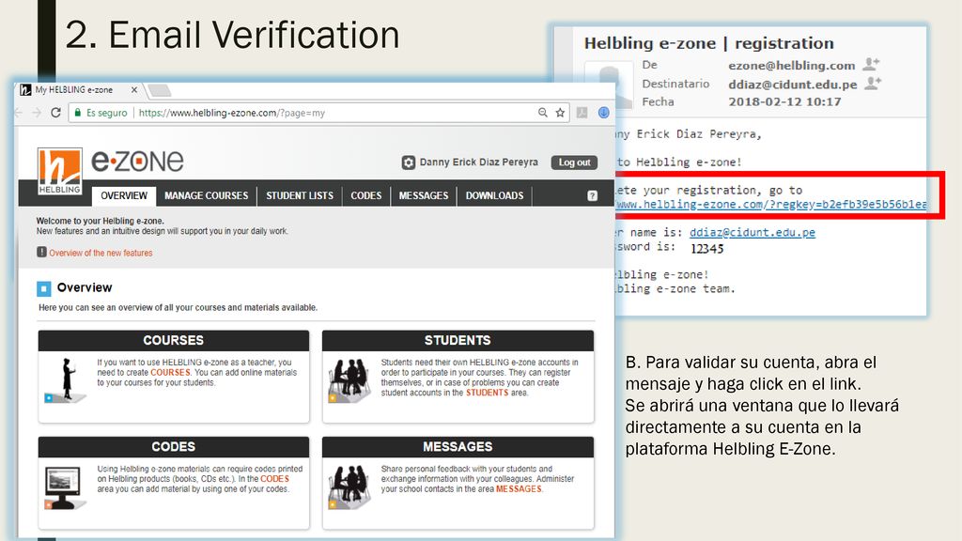Viewport: 962px width, 541px height.
Task: Click the email subject Helbling e-zone registration
Action: [x=708, y=43]
